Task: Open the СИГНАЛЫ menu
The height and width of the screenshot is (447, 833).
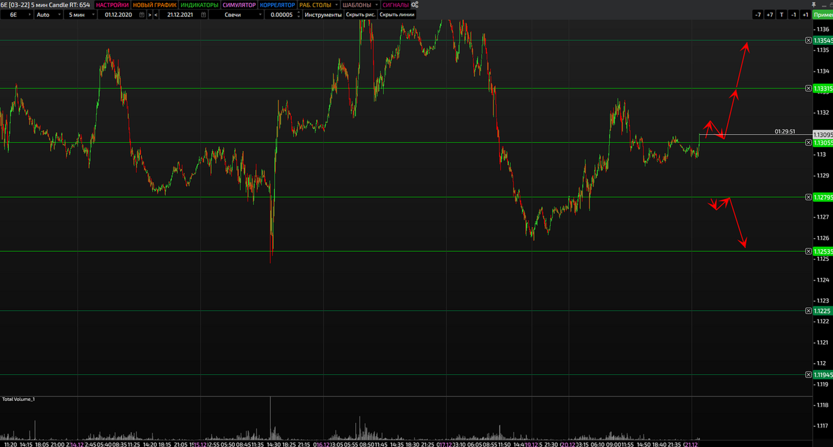Action: pyautogui.click(x=396, y=5)
